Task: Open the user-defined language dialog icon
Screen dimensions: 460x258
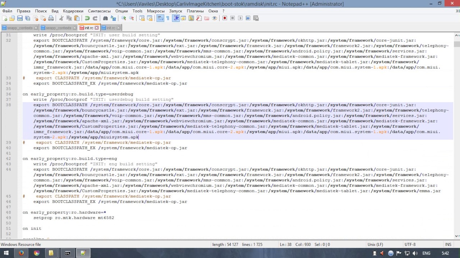Action: 183,18
